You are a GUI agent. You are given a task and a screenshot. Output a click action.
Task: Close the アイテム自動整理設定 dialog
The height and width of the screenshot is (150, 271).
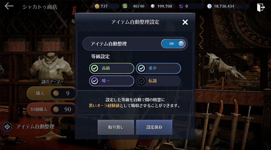[x=185, y=22]
